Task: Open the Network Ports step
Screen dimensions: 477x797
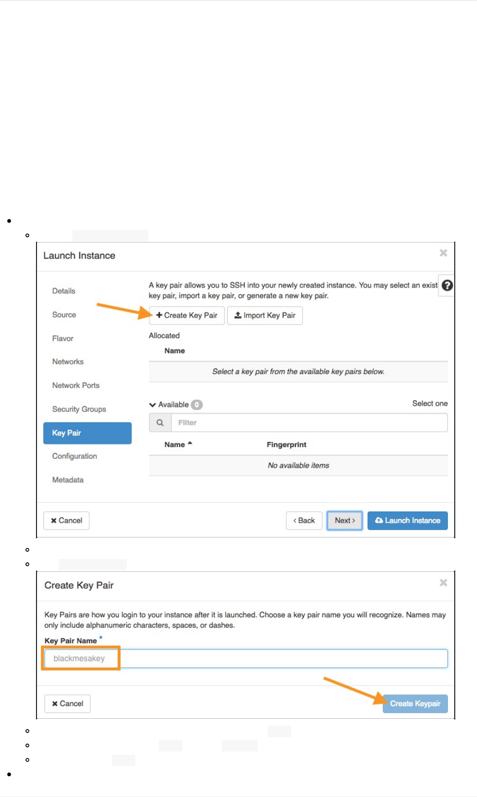Action: coord(76,386)
